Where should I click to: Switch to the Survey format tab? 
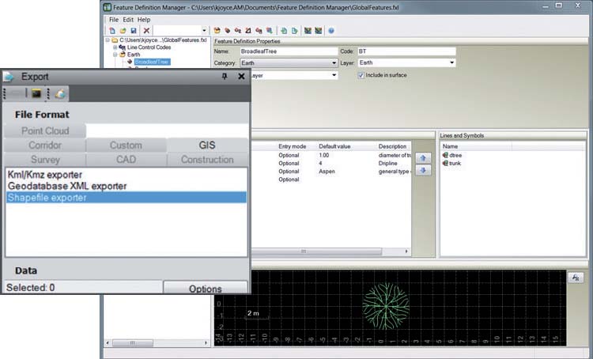coord(45,160)
